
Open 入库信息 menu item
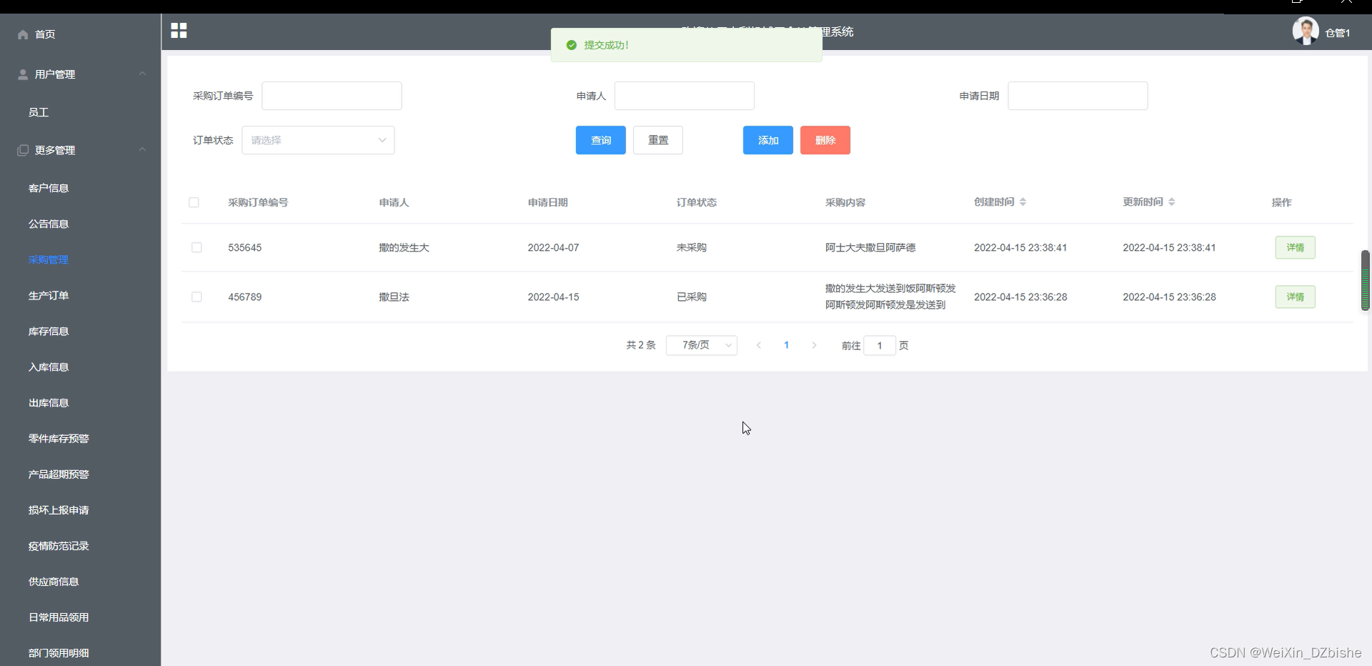click(x=49, y=367)
